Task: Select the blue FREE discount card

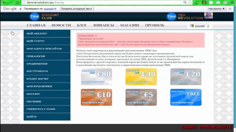Action: coord(186,97)
